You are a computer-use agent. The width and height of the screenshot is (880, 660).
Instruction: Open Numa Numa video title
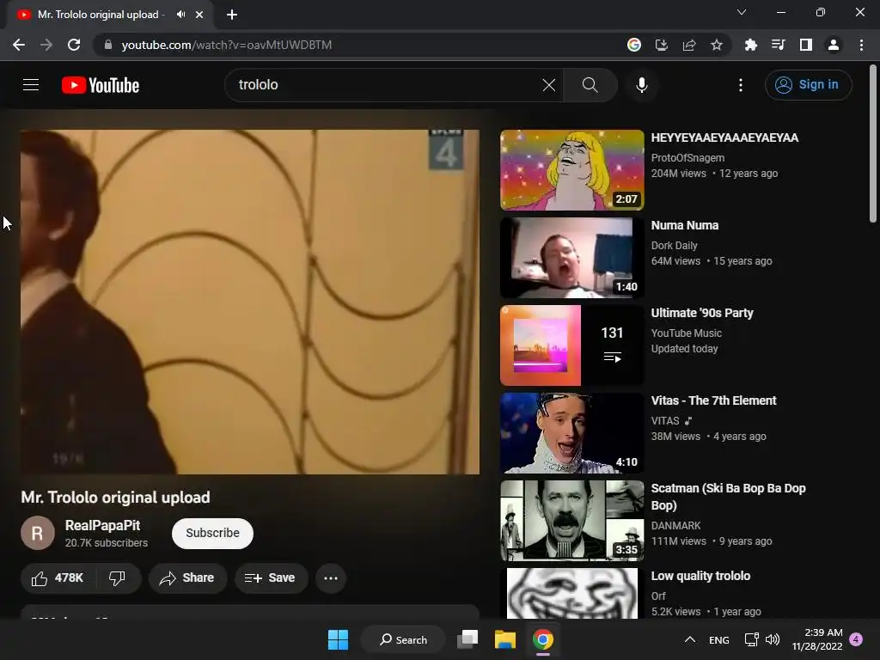tap(685, 226)
